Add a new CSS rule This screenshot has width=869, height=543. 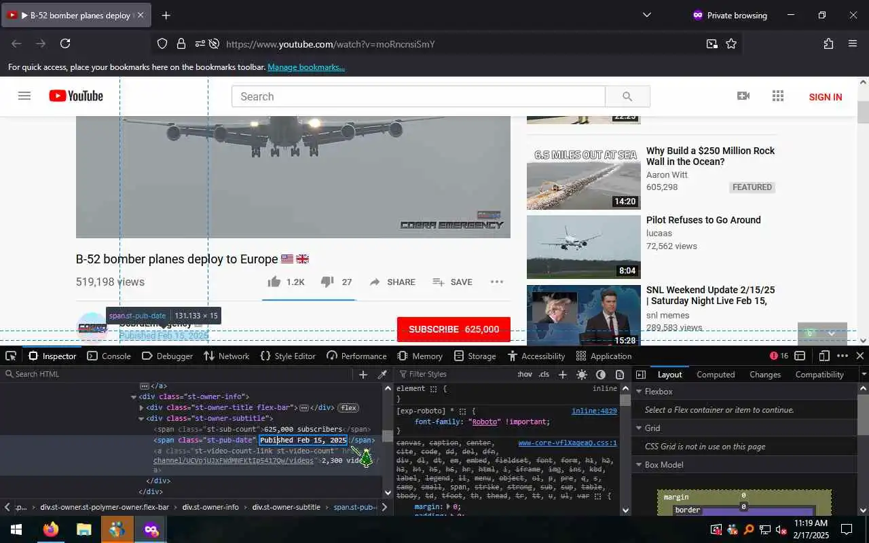click(x=562, y=374)
